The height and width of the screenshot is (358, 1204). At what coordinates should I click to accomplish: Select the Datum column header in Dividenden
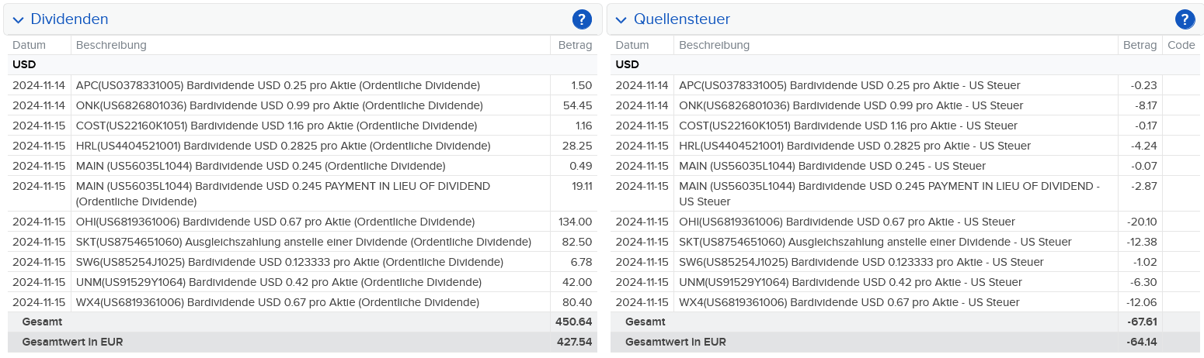(x=29, y=45)
